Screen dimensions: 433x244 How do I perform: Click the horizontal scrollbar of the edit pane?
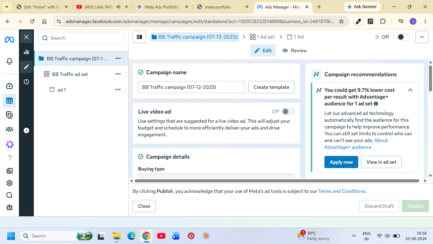277,181
